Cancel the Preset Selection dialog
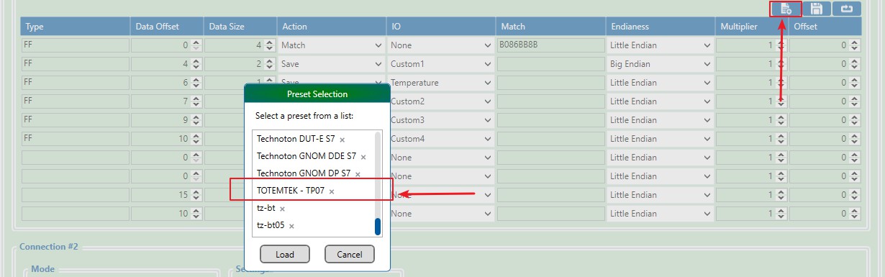The height and width of the screenshot is (277, 885). point(350,254)
